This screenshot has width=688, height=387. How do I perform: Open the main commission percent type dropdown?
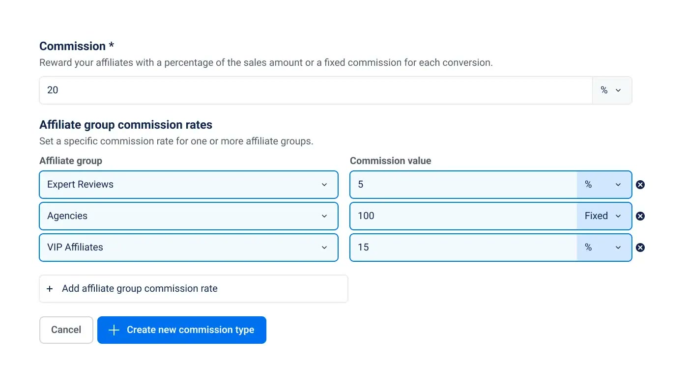click(x=612, y=90)
